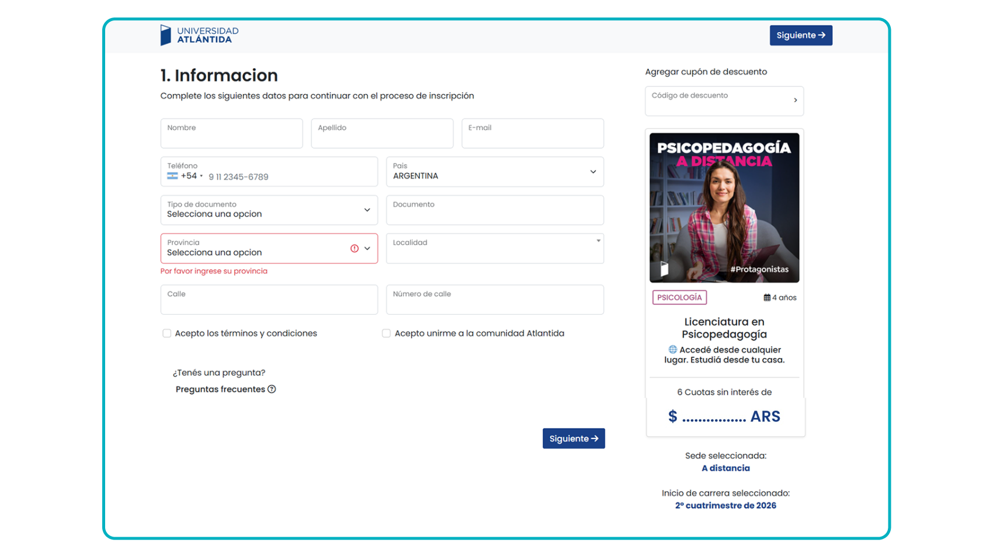Click the Código de descuento input
Viewport: 993px width, 557px height.
[724, 101]
